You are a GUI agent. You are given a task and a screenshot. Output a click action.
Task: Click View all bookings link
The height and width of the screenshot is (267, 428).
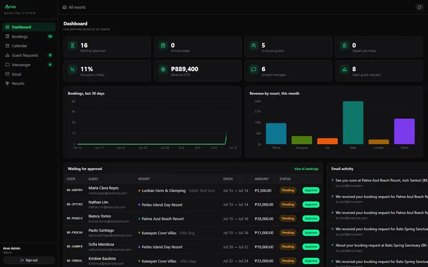coord(306,169)
